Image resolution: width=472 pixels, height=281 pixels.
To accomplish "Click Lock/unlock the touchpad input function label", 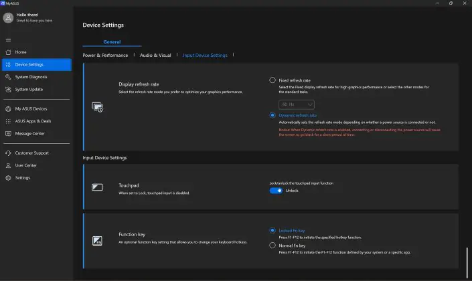I will 301,183.
